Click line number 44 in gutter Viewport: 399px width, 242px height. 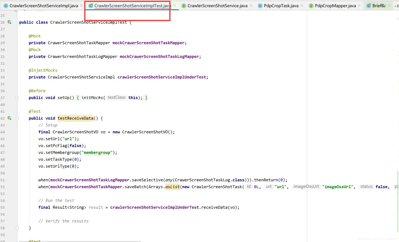(x=3, y=132)
